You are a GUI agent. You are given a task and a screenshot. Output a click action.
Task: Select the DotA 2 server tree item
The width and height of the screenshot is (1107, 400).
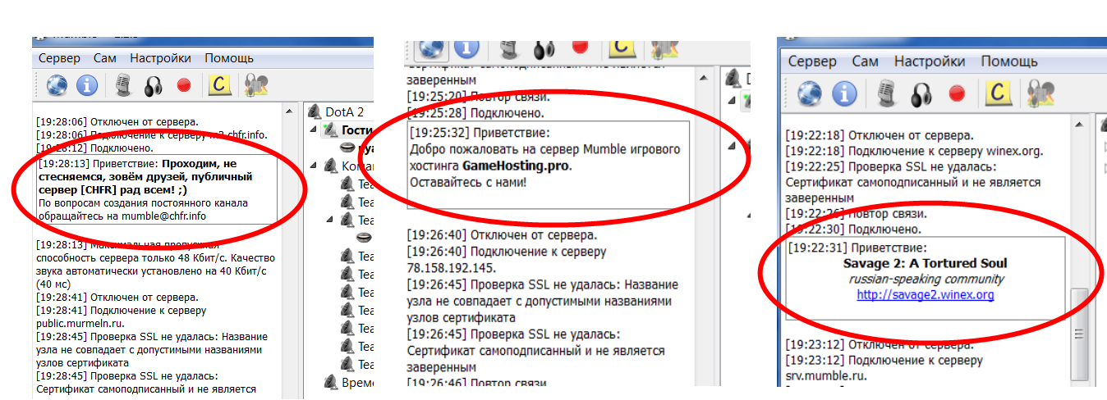pyautogui.click(x=344, y=112)
